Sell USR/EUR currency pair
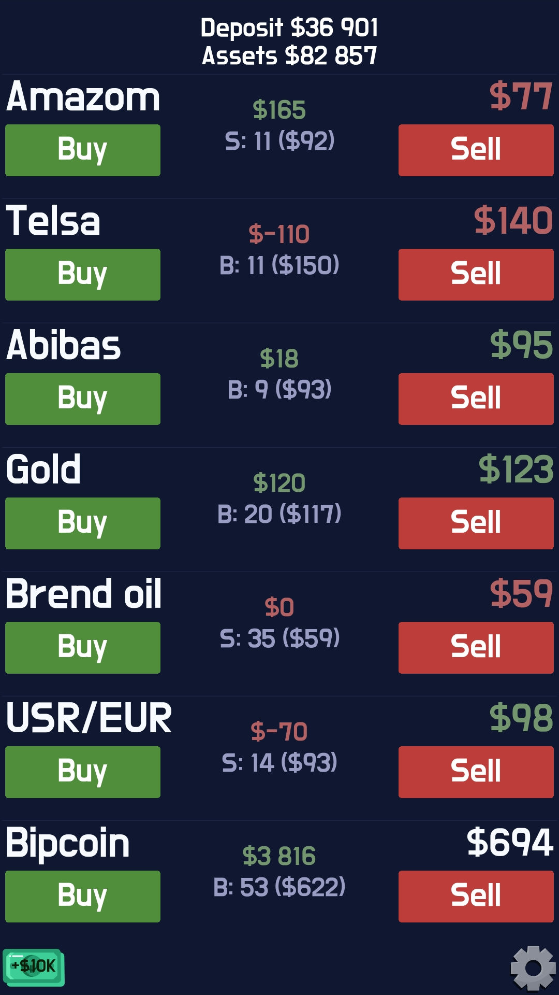 476,772
